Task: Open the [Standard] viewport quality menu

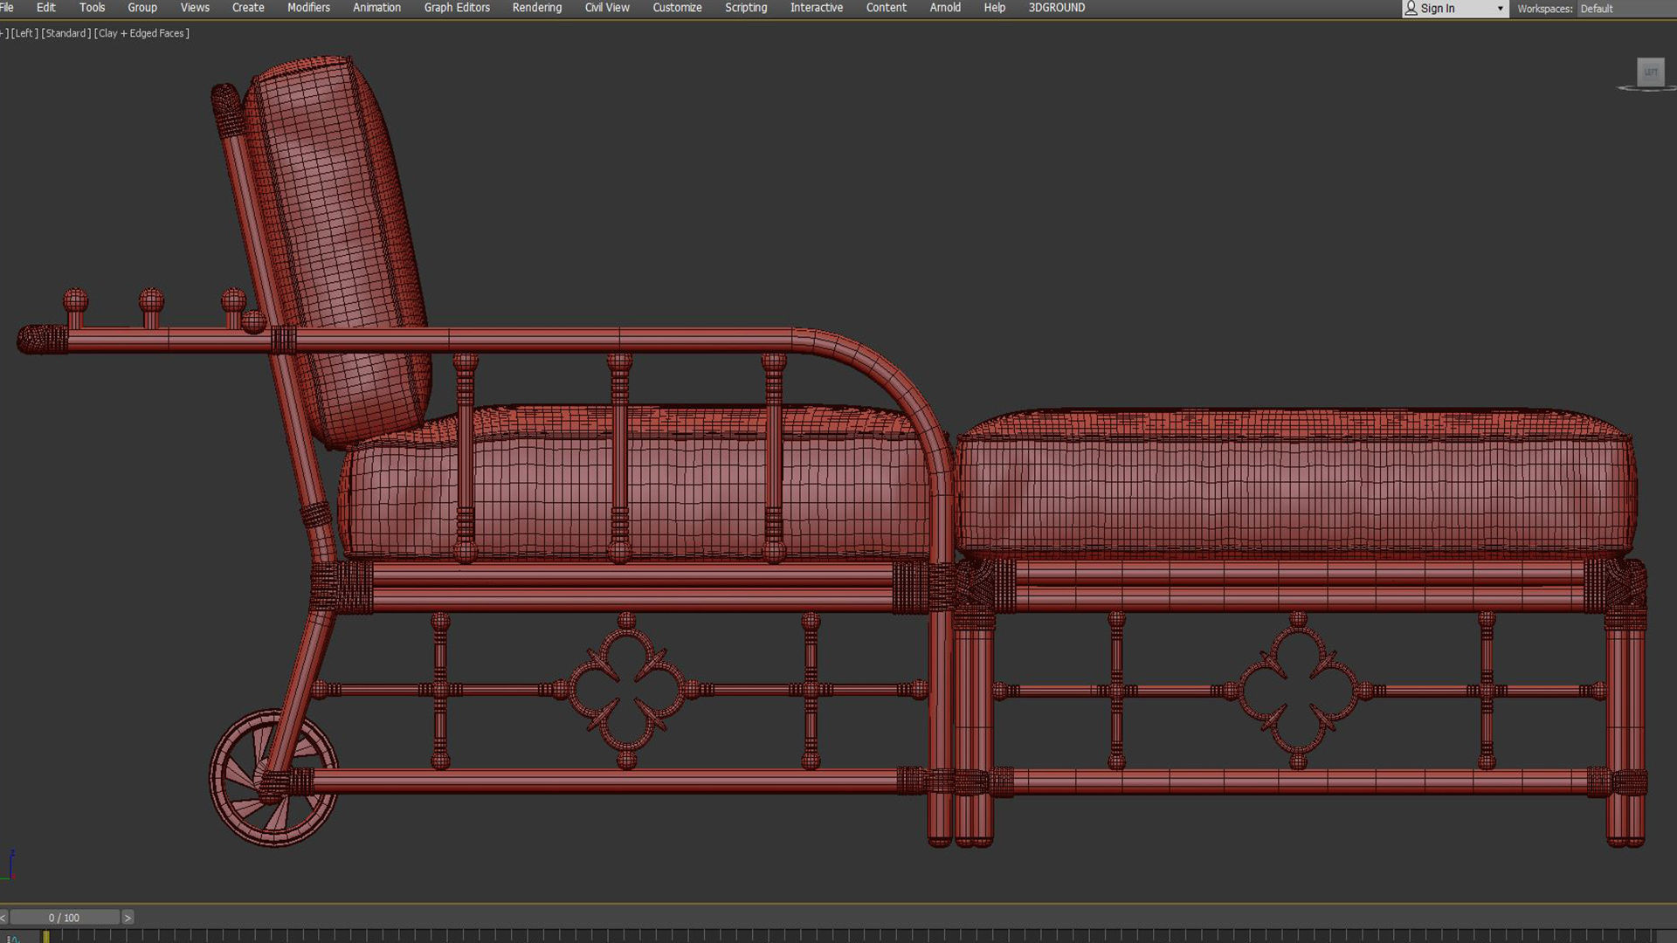Action: 66,33
